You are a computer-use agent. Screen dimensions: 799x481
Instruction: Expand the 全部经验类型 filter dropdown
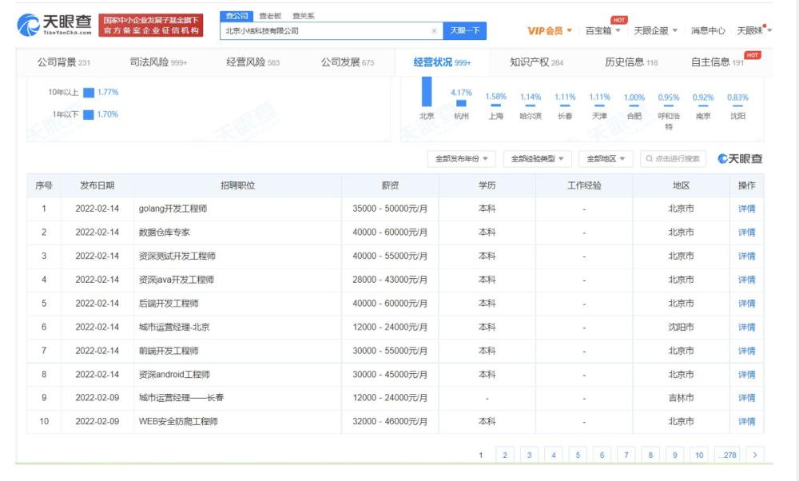[537, 159]
